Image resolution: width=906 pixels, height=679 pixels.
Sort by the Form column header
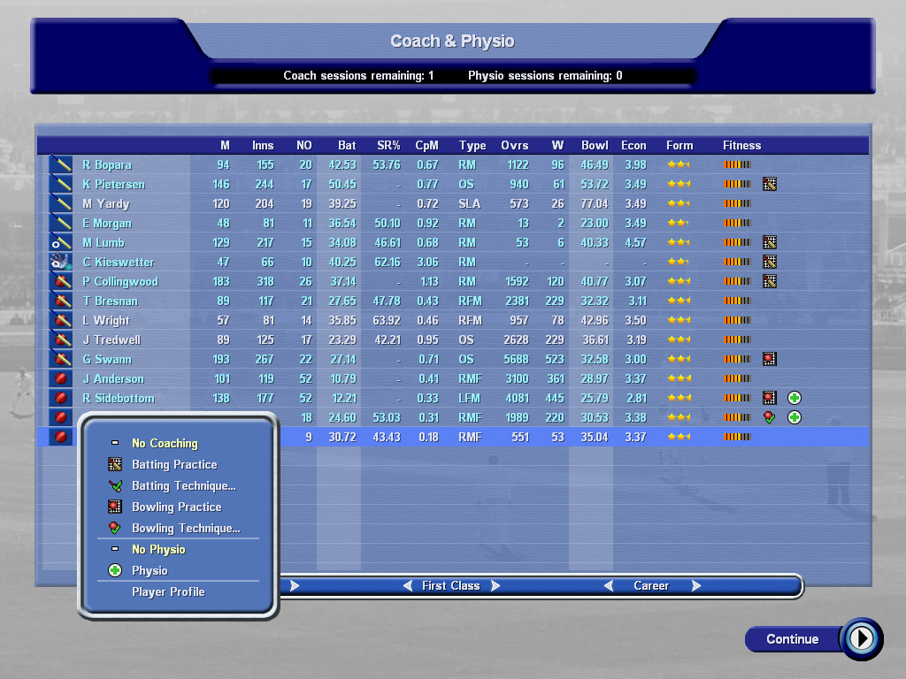(679, 146)
